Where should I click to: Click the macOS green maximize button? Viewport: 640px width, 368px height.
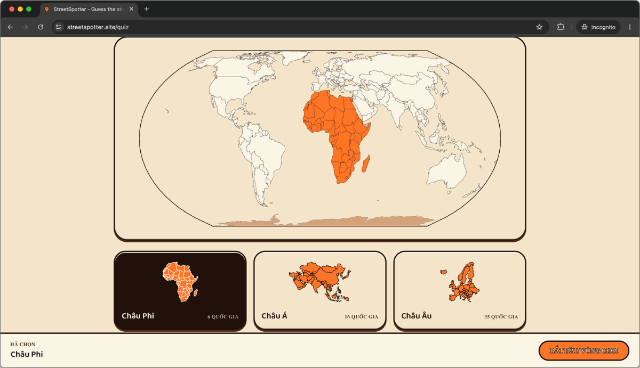[x=29, y=9]
